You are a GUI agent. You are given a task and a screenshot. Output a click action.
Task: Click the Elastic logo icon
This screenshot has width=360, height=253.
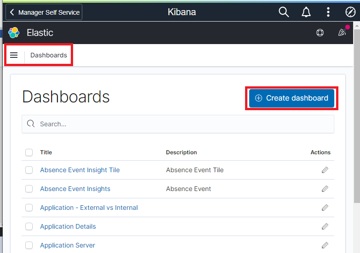click(14, 33)
